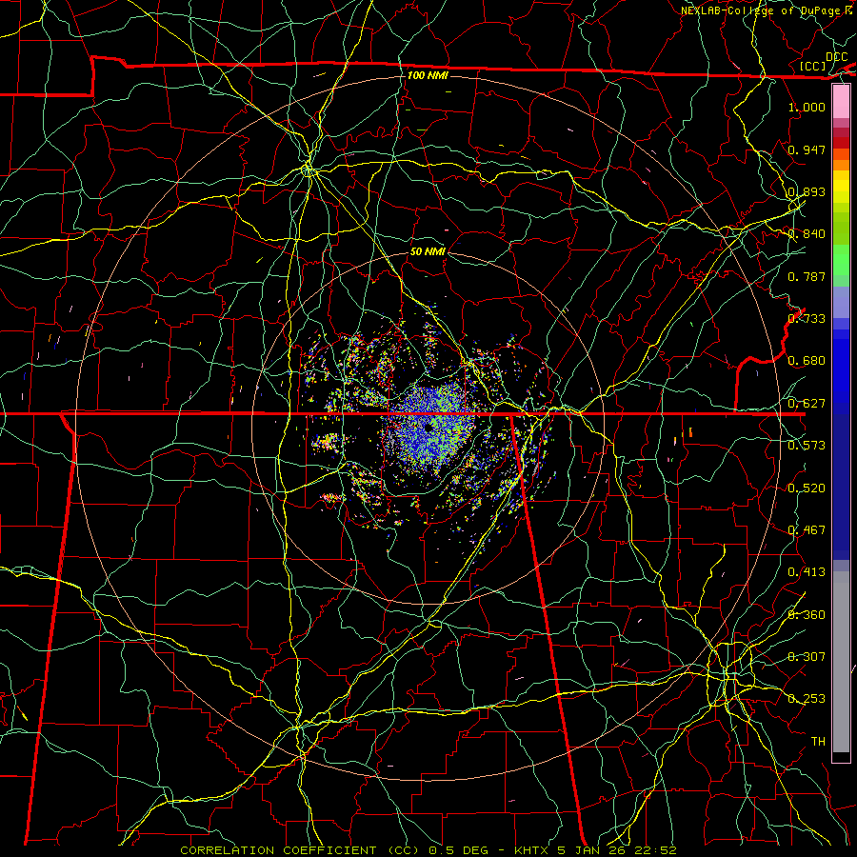Select the 0.947 scale value label
The width and height of the screenshot is (857, 857).
point(807,149)
